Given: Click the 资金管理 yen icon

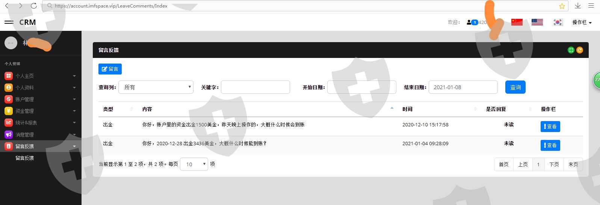Looking at the screenshot, I should (9, 111).
